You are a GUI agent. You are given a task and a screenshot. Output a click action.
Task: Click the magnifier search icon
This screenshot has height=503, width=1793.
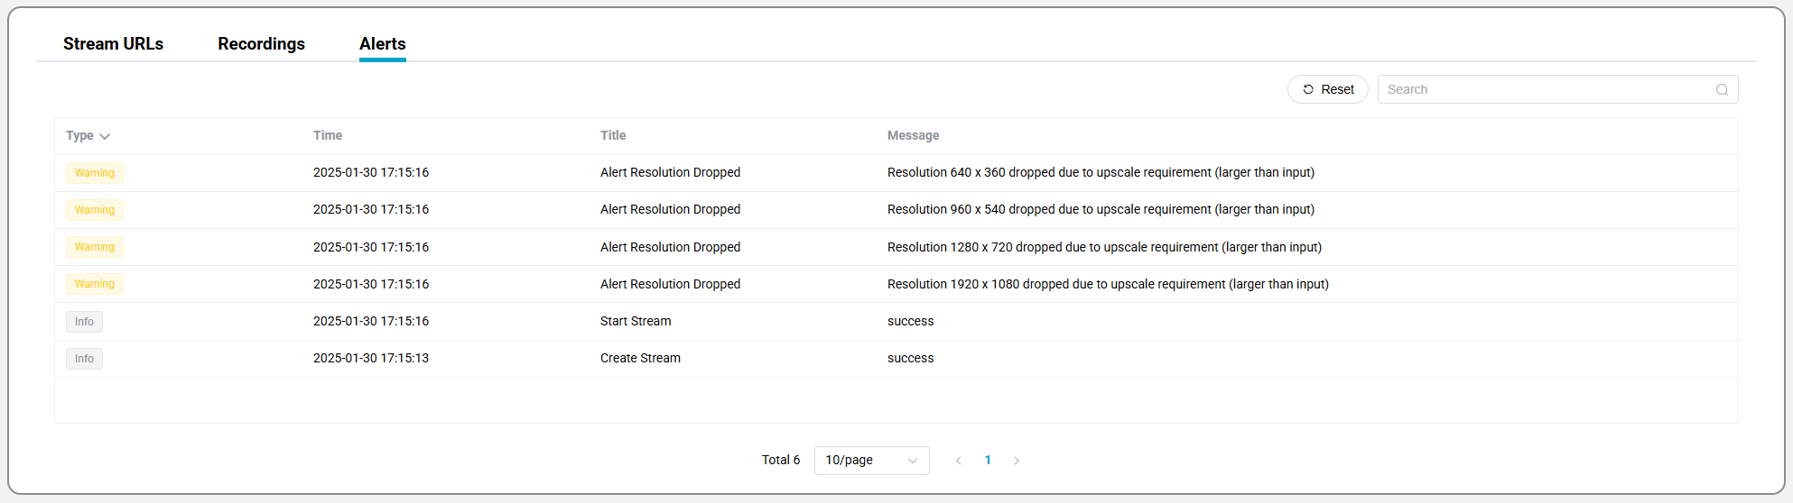1722,89
